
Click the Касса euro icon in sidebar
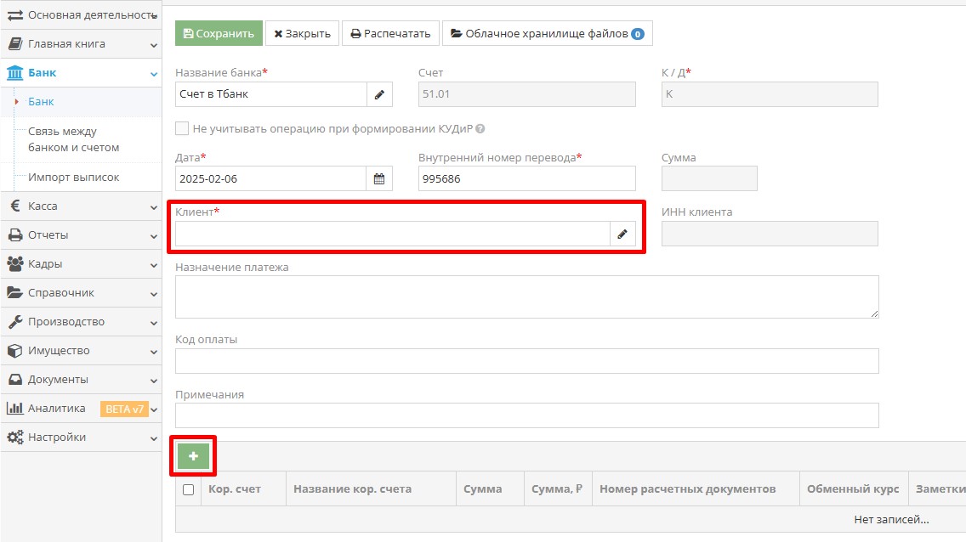(14, 206)
